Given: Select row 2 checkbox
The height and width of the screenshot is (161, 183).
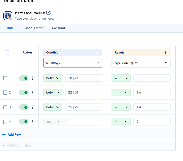Looking at the screenshot, I should pos(5,93).
